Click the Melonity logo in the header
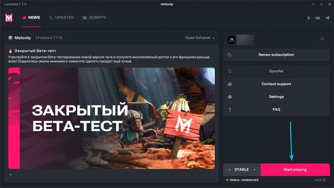Viewport: 334px width, 188px height. point(9,18)
